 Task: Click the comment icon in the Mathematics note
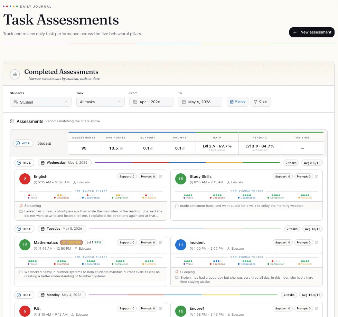pyautogui.click(x=21, y=272)
